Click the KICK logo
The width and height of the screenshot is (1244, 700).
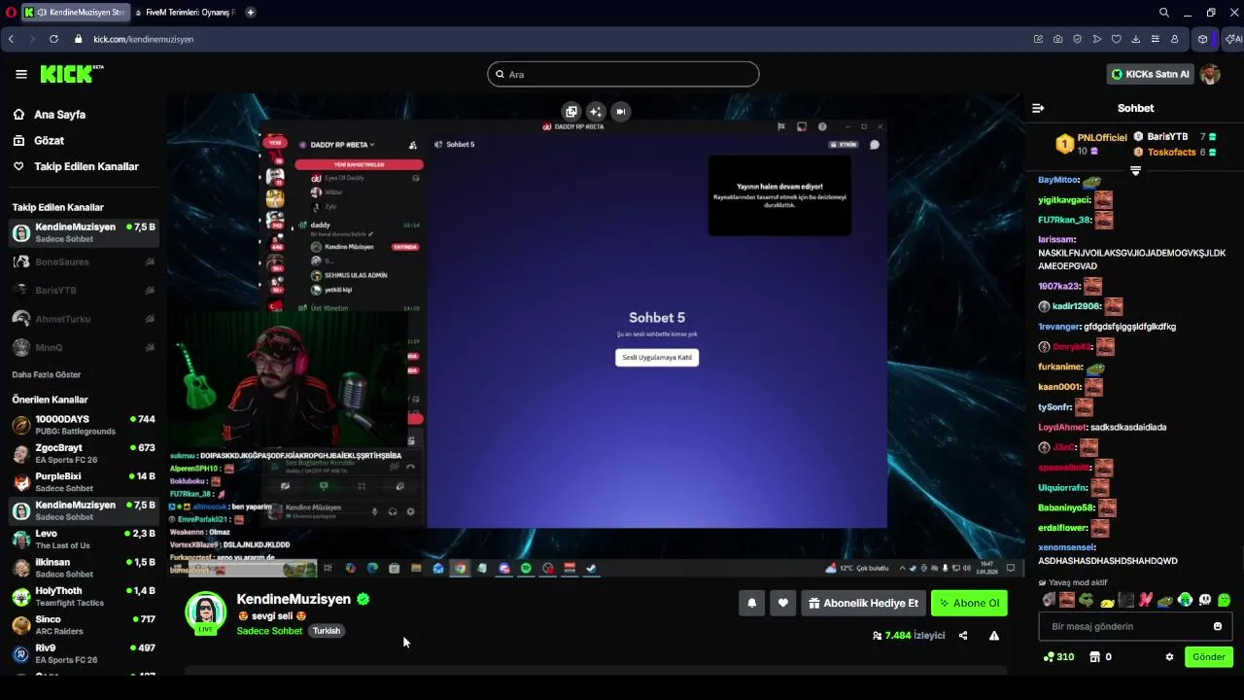pyautogui.click(x=71, y=74)
